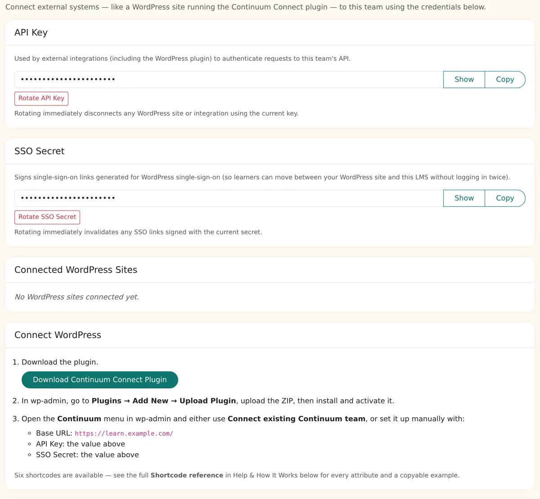Click the bold 'Shortcode reference' text
This screenshot has height=499, width=540.
(x=187, y=475)
